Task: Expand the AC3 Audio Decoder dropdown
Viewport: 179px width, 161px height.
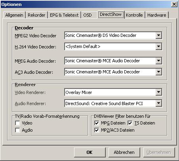Action: tap(158, 72)
